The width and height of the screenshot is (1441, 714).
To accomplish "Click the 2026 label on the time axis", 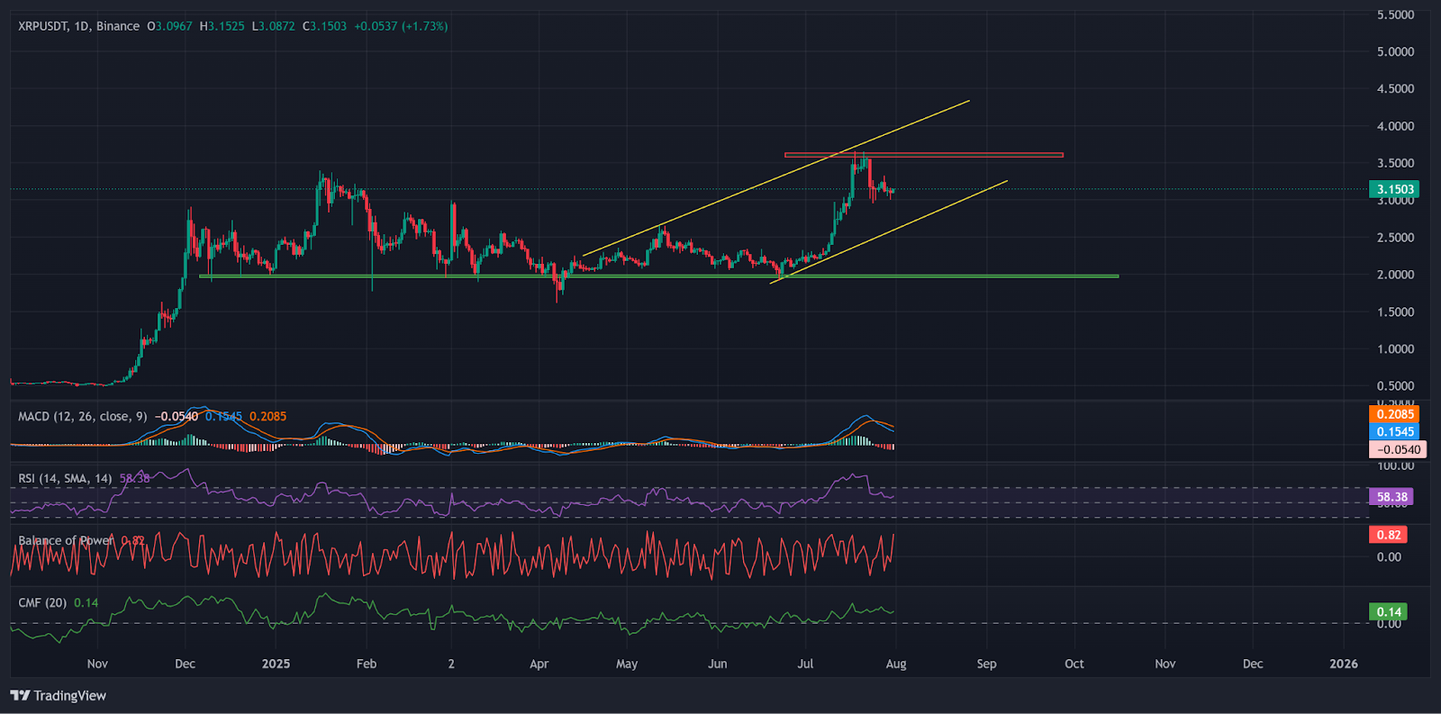I will pyautogui.click(x=1344, y=664).
